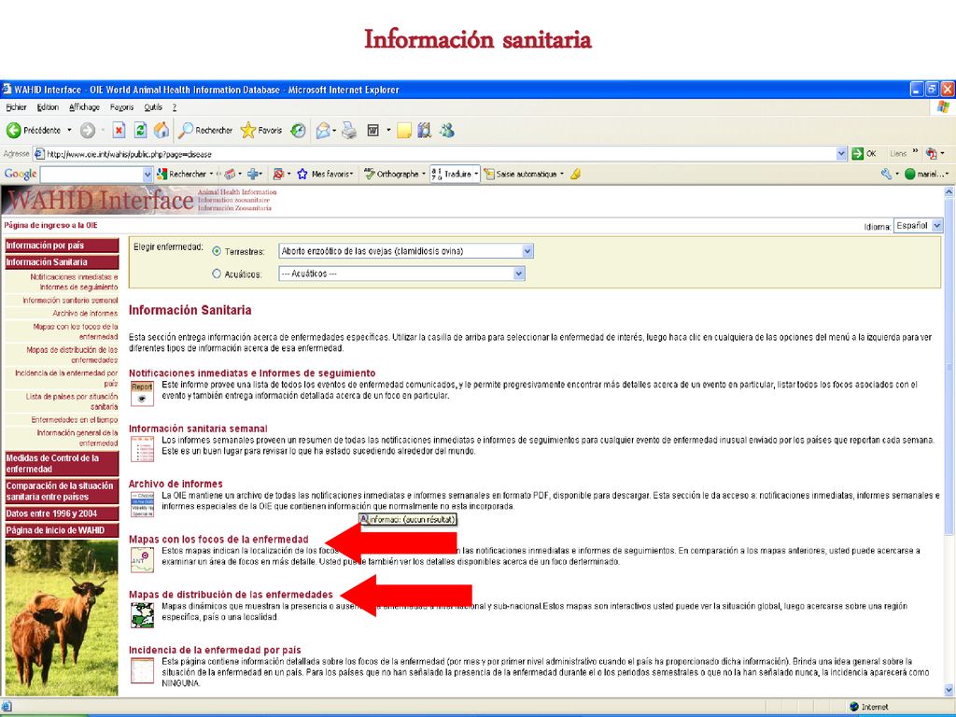Click the Google toolbar Rechercher button
Screen dimensions: 956x717
click(182, 174)
